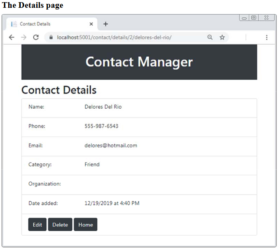
Task: Go back using the browser back arrow
Action: coord(12,37)
